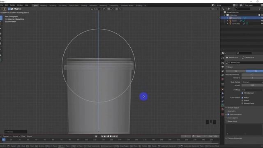Open the Render properties tab icon
263x148 pixels.
pos(223,63)
